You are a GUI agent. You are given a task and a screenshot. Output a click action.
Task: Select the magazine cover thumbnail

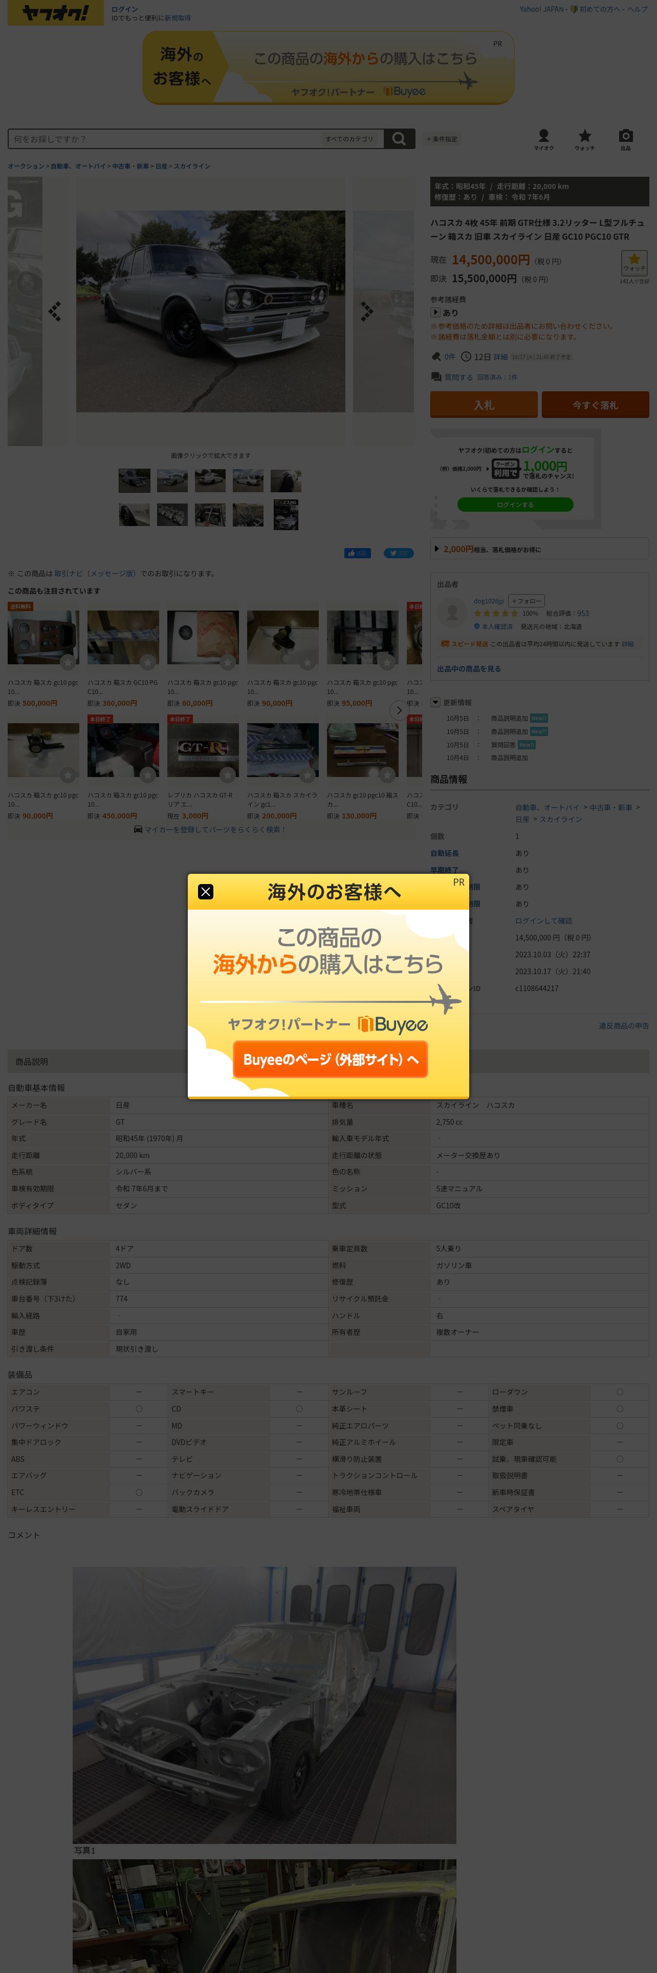click(x=286, y=515)
